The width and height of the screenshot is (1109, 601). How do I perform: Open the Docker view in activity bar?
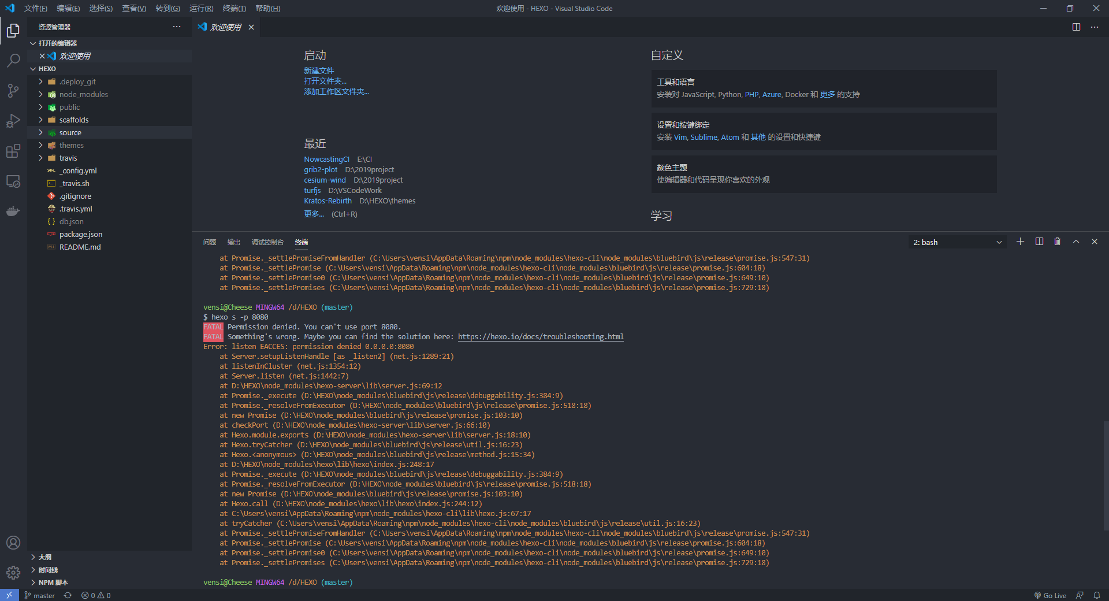click(13, 212)
